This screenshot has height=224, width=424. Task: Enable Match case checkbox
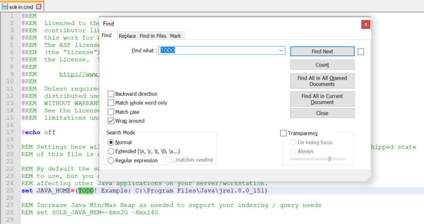tap(111, 112)
